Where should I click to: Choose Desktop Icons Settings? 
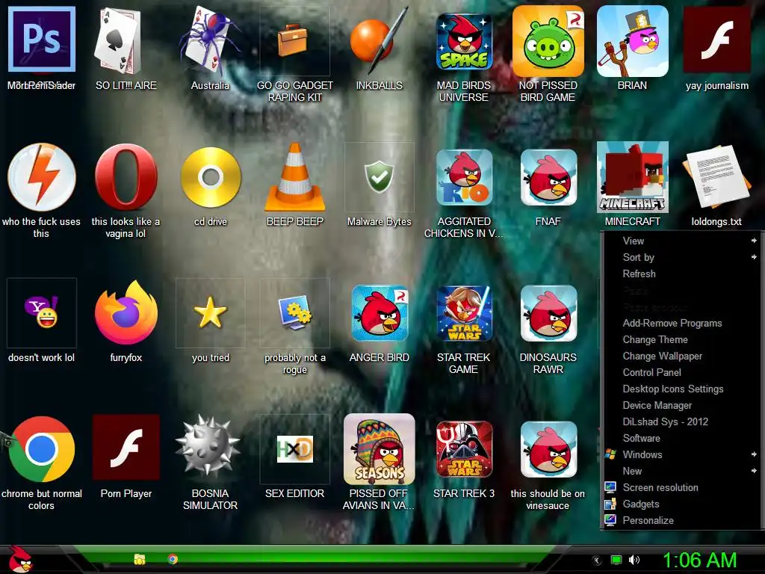(681, 389)
